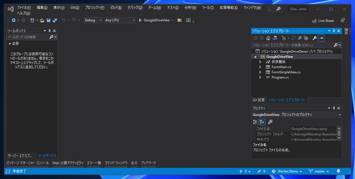The image size is (355, 179).
Task: Open the iPentecDemo repository selector
Action: tap(287, 172)
